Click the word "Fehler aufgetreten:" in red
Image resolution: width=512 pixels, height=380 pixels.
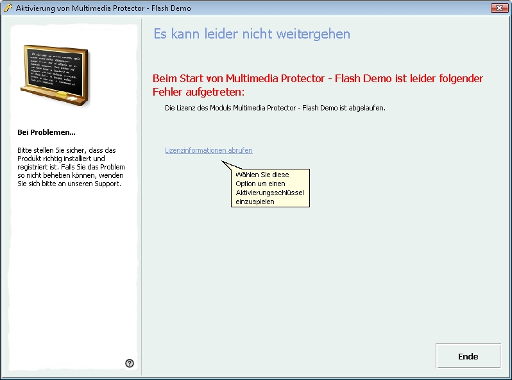[199, 92]
